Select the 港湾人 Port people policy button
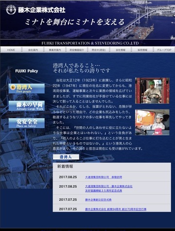This screenshot has height=231, width=175. click(27, 89)
